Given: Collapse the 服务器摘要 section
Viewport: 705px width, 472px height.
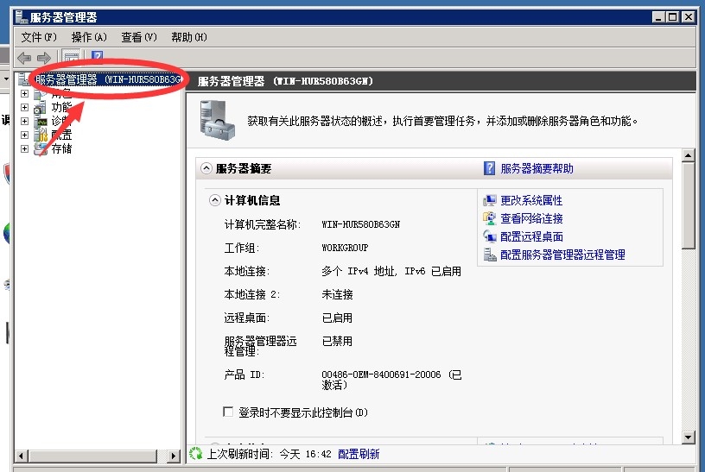Looking at the screenshot, I should (206, 168).
